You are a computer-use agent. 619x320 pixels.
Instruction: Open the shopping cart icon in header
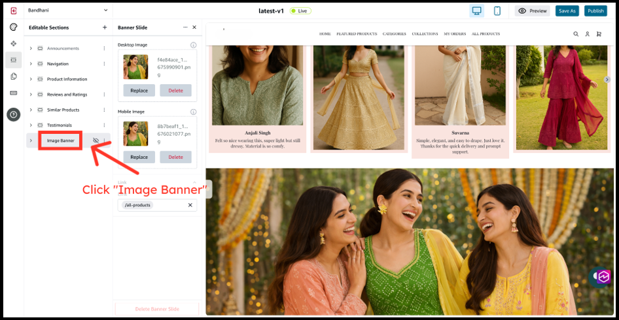(x=599, y=34)
